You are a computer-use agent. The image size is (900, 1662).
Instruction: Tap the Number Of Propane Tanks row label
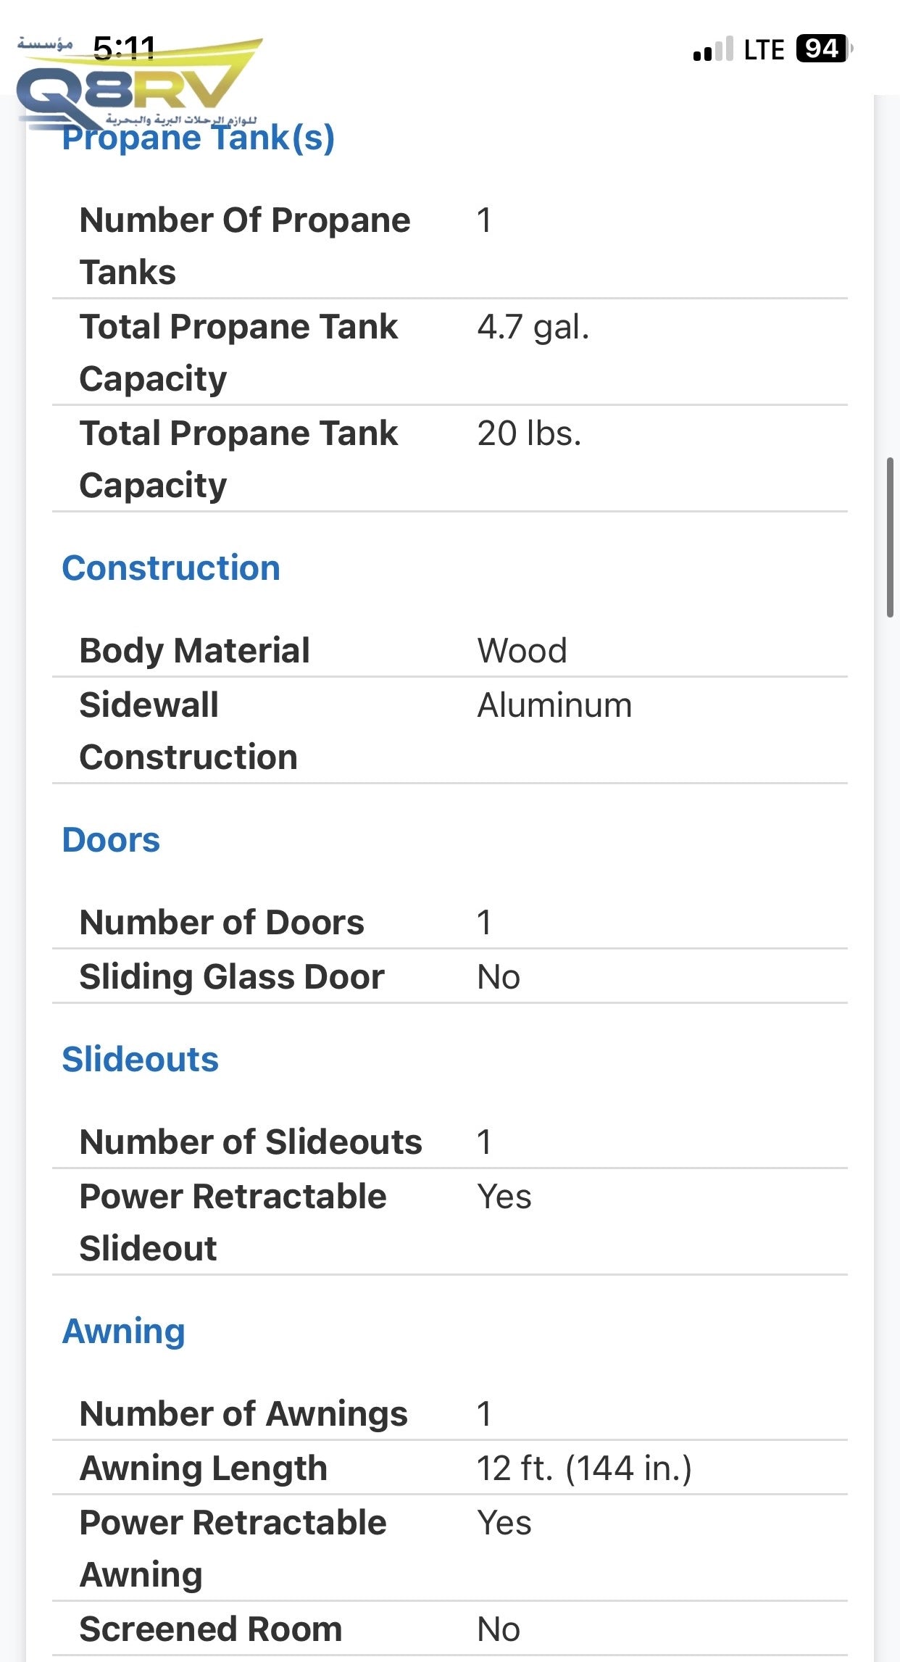(x=244, y=246)
